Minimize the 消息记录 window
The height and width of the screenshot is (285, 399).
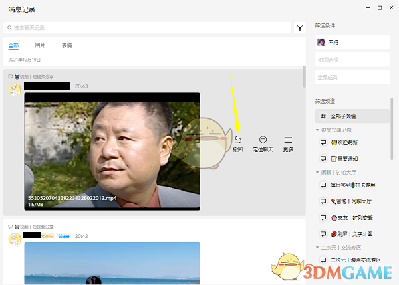pyautogui.click(x=368, y=8)
